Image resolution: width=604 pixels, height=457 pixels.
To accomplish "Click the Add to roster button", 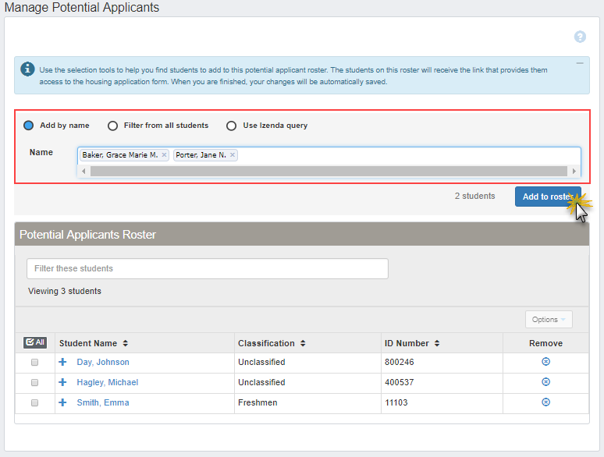I will tap(546, 197).
